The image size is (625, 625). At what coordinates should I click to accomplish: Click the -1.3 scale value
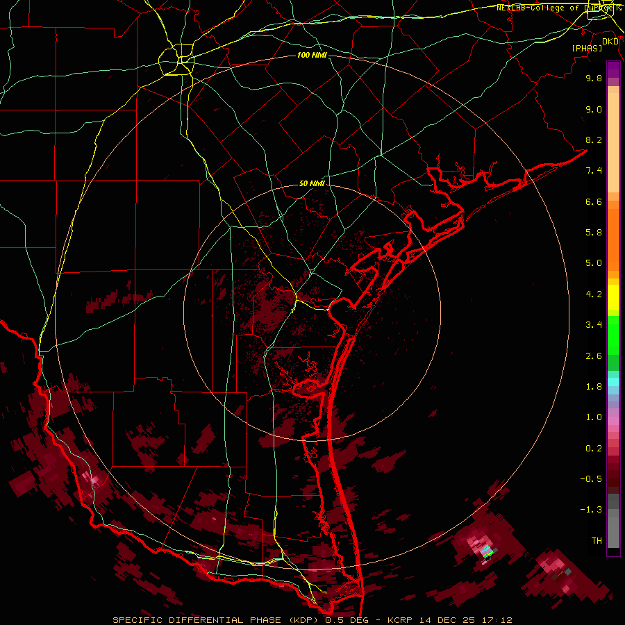[591, 510]
